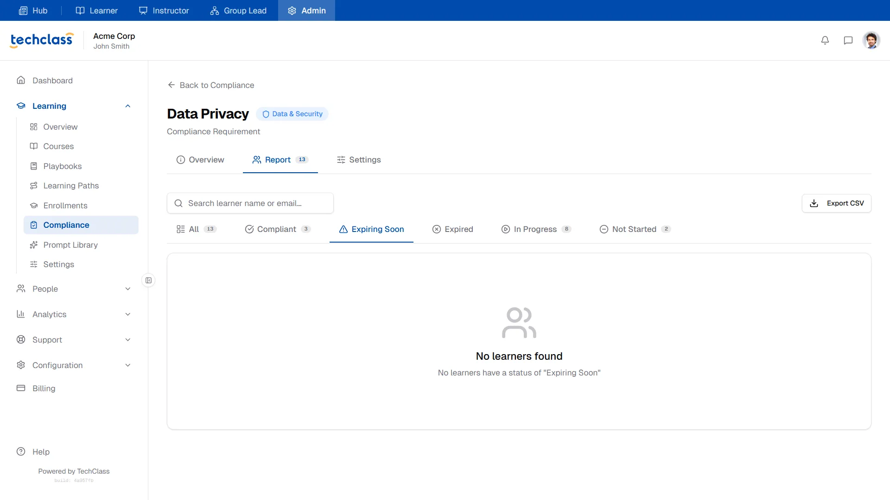Open Help from the question mark icon
The width and height of the screenshot is (890, 500).
click(x=21, y=451)
